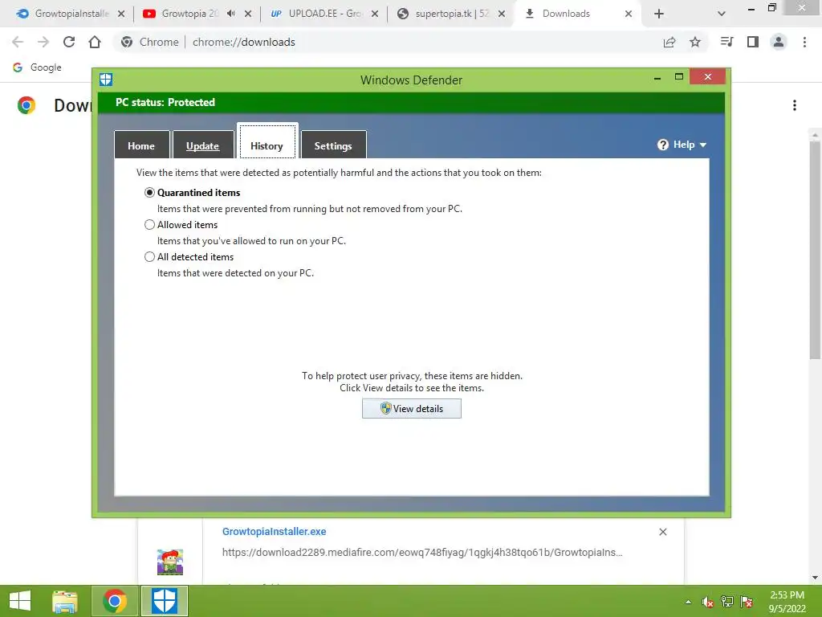Open the tab search chevron
The width and height of the screenshot is (822, 617).
coord(722,14)
